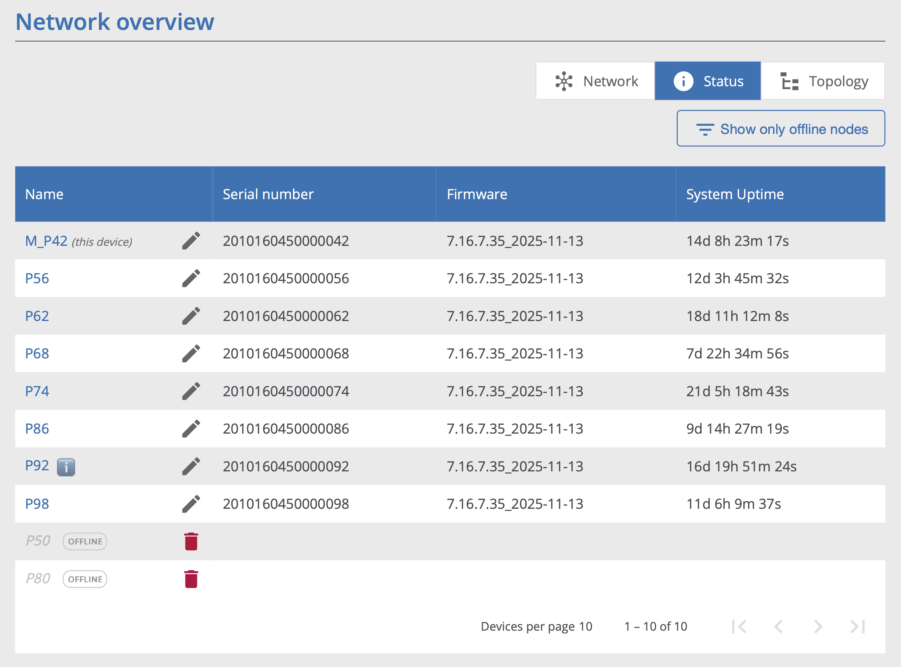Open the P56 device link

click(x=37, y=278)
